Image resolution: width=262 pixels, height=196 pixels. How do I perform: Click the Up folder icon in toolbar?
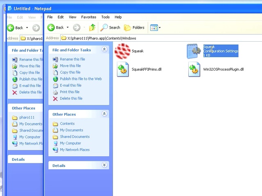(x=92, y=27)
